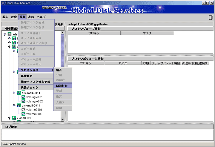This screenshot has height=147, width=215.
Task: Open the 操作 menu
Action: pos(22,17)
